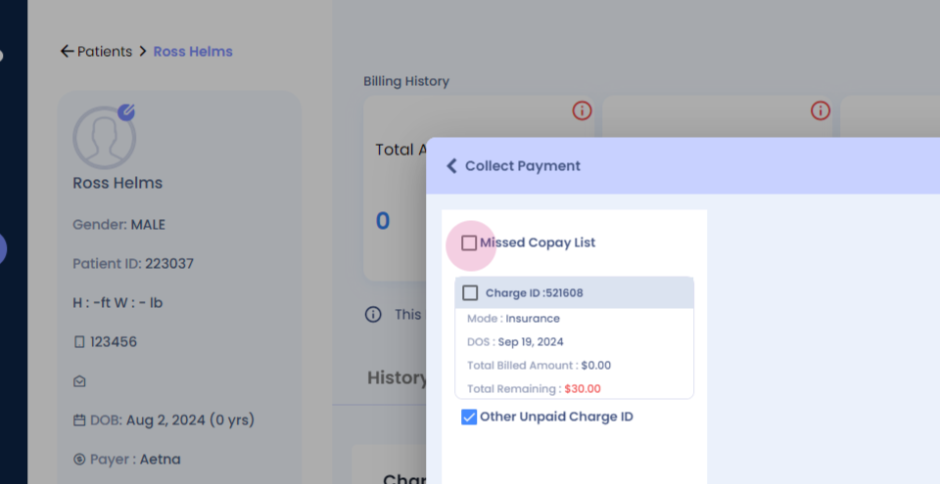This screenshot has width=940, height=484.
Task: Click the phone icon next to 123456
Action: pyautogui.click(x=79, y=342)
